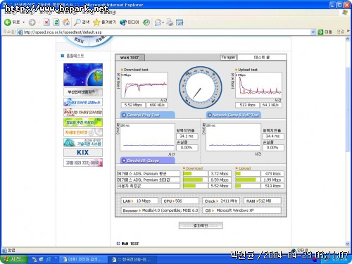Click the General Ping Test plus icon
This screenshot has height=264, width=352.
point(124,115)
